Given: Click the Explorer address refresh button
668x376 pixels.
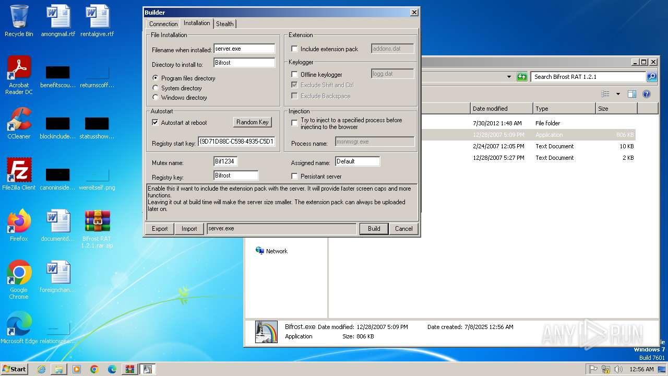Looking at the screenshot, I should (x=522, y=77).
